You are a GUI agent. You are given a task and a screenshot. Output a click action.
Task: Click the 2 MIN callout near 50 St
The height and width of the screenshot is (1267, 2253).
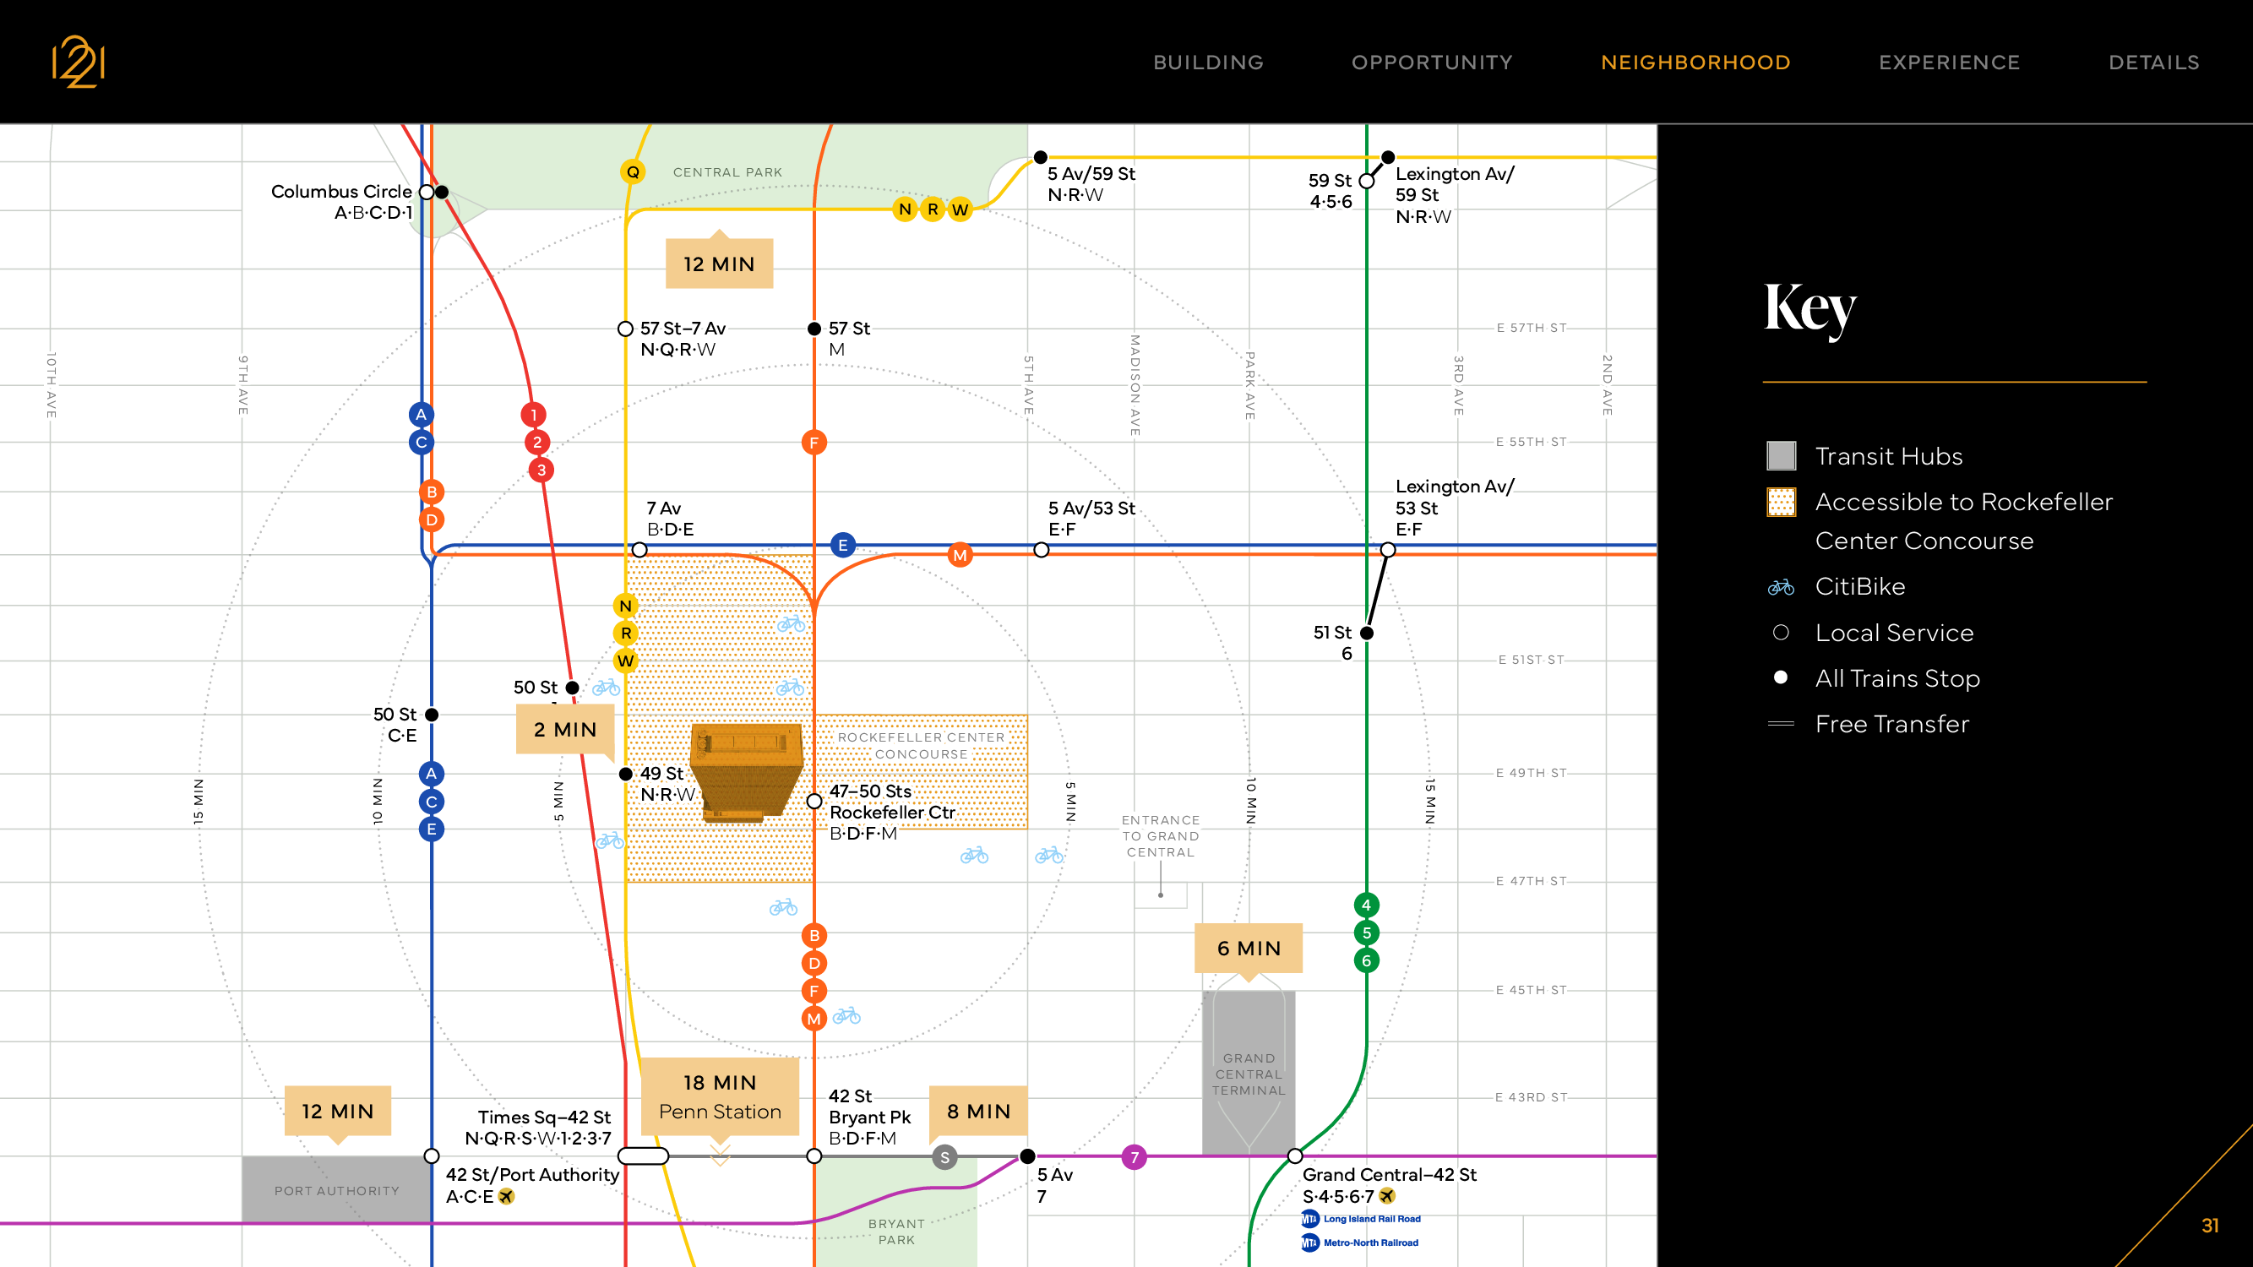click(565, 729)
